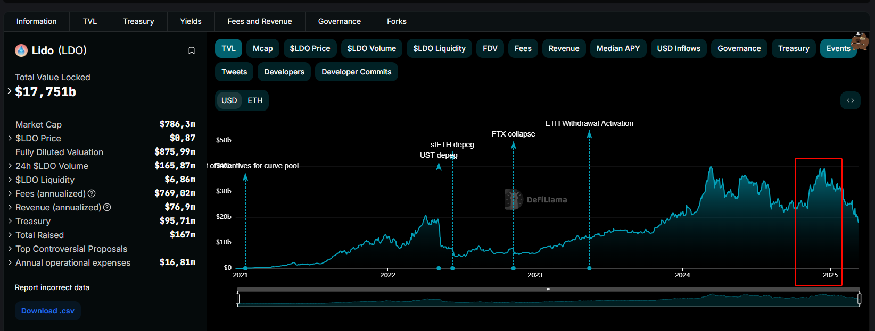Open the Forks tab

tap(397, 21)
